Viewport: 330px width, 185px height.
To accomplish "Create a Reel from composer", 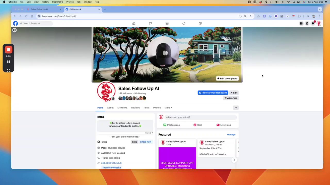I will pyautogui.click(x=198, y=125).
